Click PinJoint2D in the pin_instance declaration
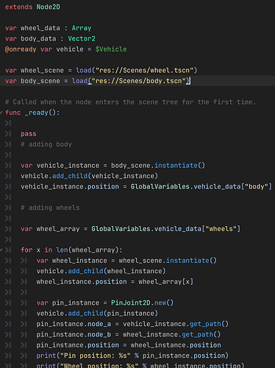 pos(131,302)
